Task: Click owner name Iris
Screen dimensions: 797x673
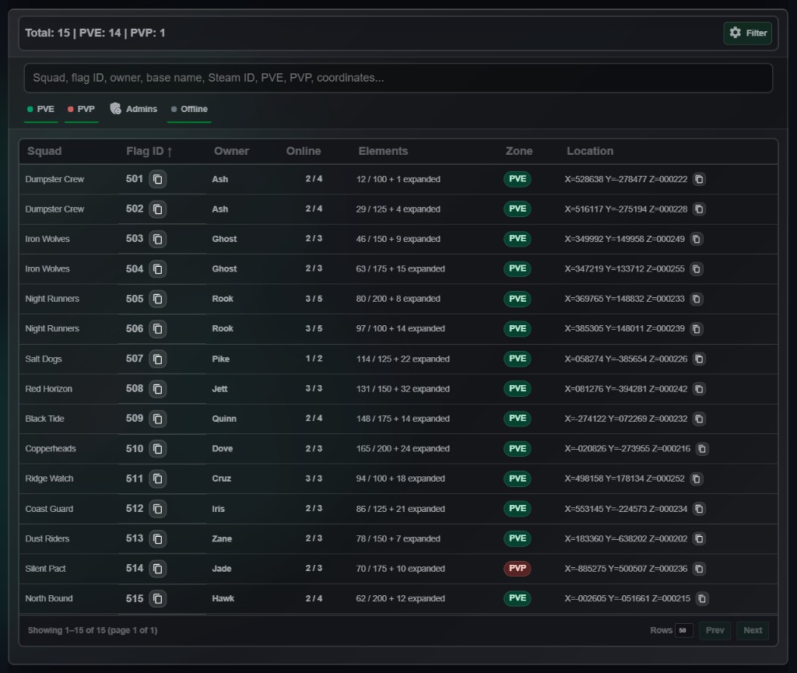Action: (x=218, y=508)
